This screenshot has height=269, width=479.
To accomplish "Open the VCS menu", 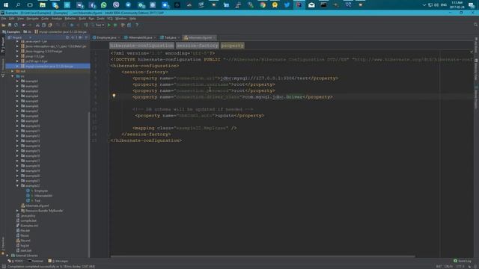I will 110,19.
